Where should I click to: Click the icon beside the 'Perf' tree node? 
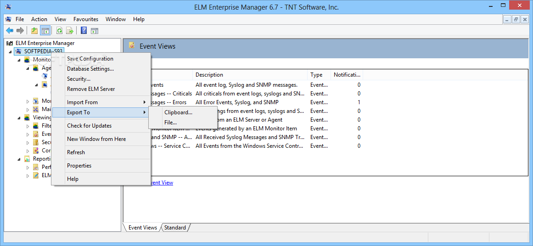(36, 167)
